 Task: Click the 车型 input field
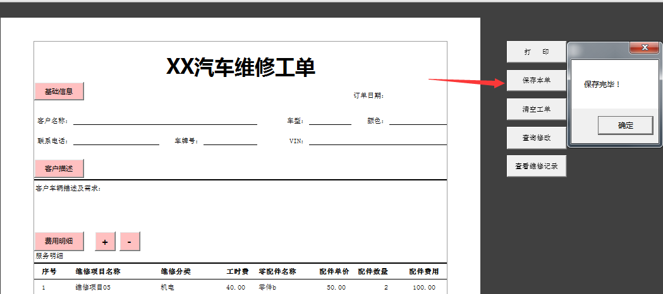click(x=330, y=121)
